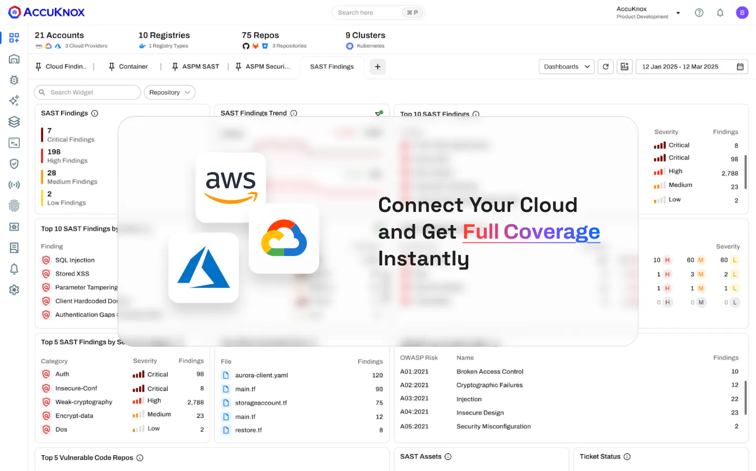The height and width of the screenshot is (471, 756).
Task: Click the Azure logo tile
Action: point(204,267)
